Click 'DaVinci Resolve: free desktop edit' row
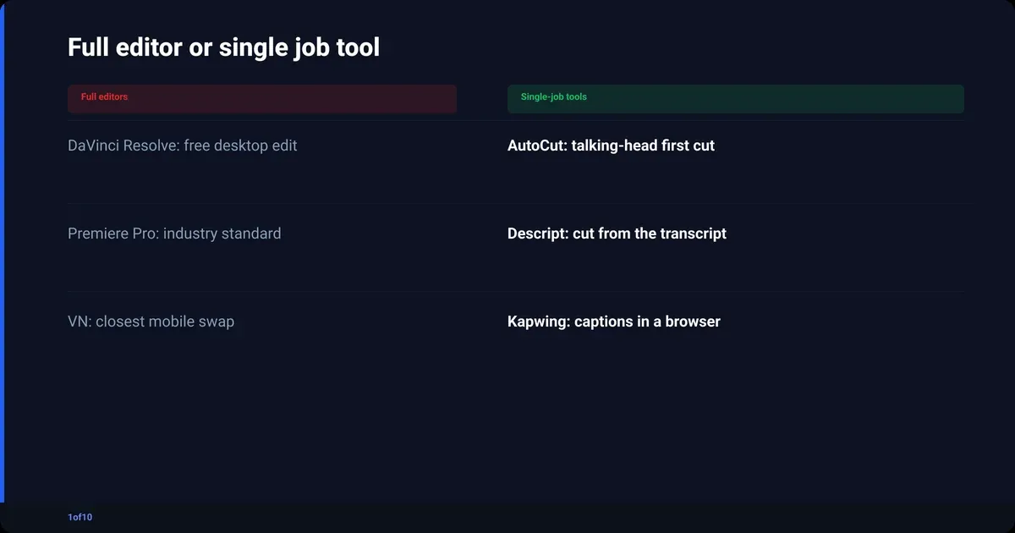This screenshot has height=533, width=1015. (x=183, y=146)
